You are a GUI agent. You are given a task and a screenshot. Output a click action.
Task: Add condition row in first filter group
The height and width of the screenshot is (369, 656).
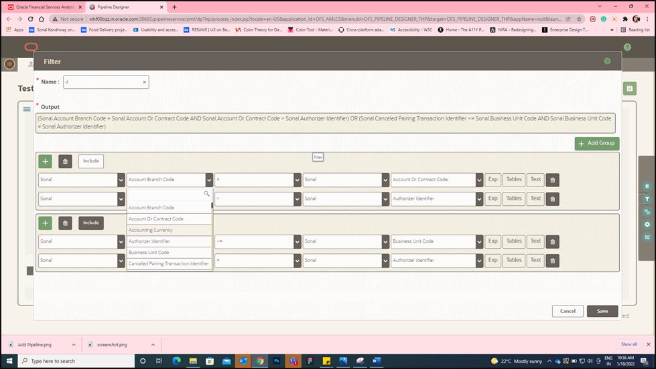[45, 161]
